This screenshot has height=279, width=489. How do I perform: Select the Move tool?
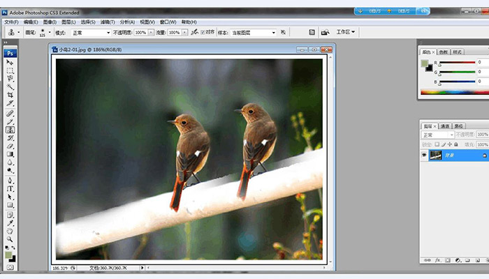[x=10, y=63]
